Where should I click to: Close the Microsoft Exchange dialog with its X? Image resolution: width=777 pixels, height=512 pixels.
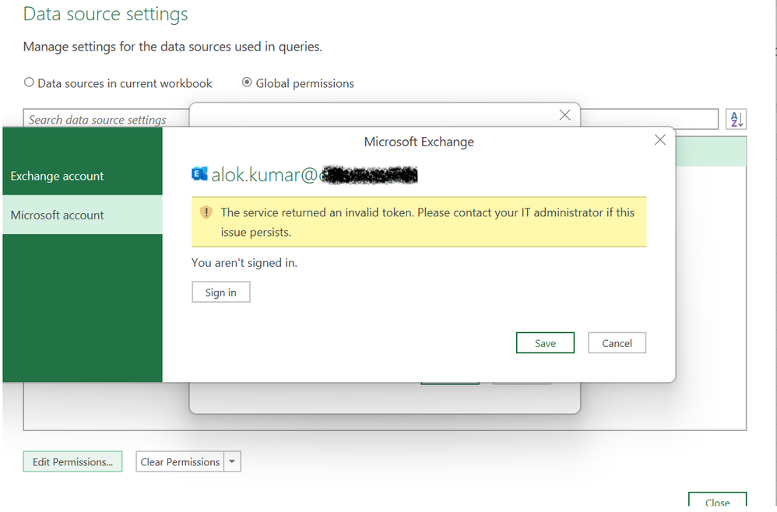[659, 140]
